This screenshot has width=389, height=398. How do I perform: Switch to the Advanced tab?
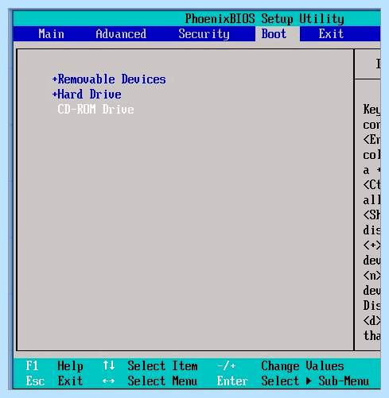(121, 34)
